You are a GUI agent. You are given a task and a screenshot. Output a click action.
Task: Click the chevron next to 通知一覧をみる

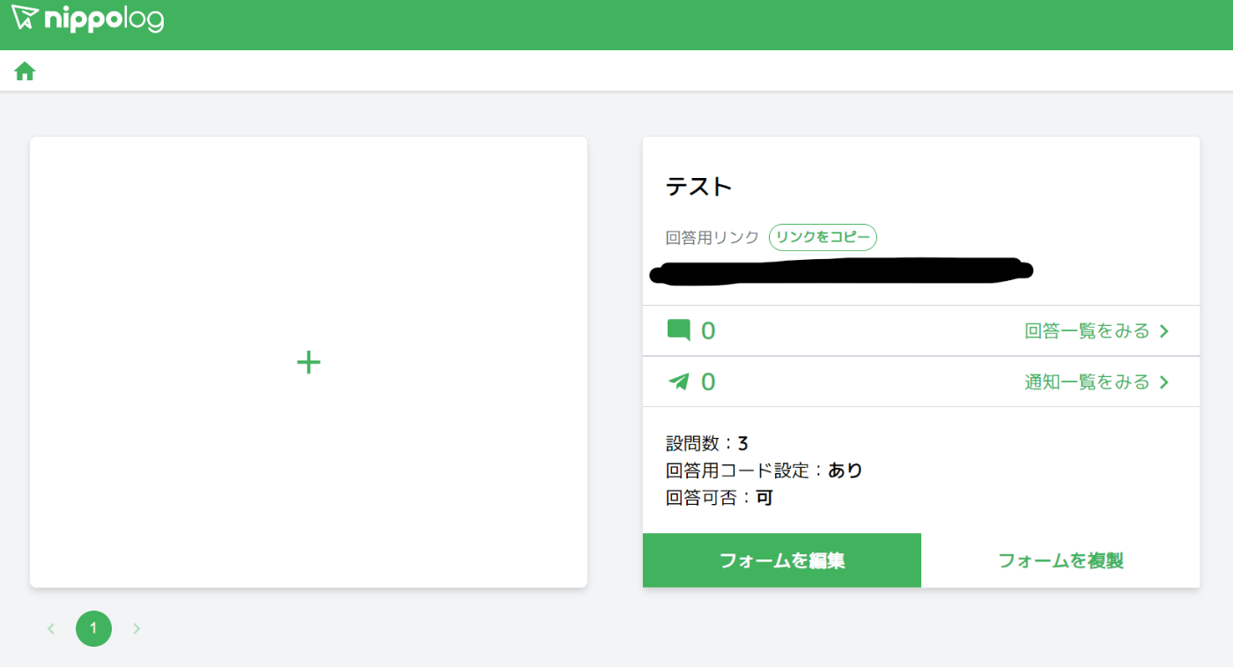1163,382
